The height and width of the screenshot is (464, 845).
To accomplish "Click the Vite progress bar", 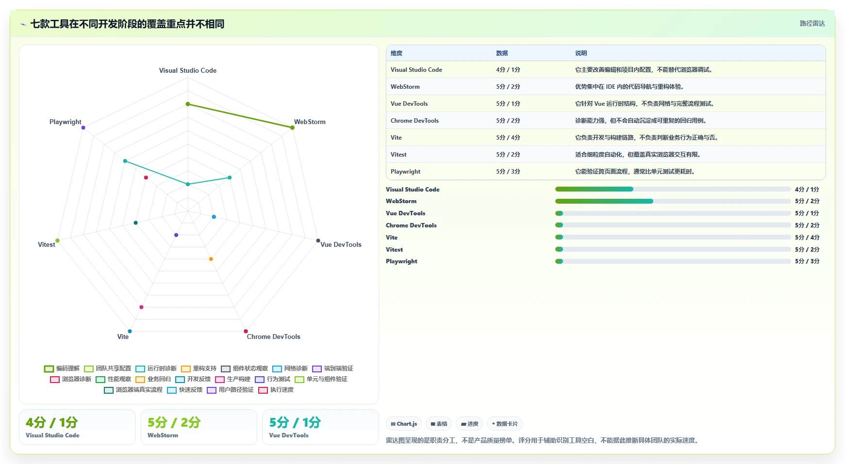I will (x=673, y=237).
